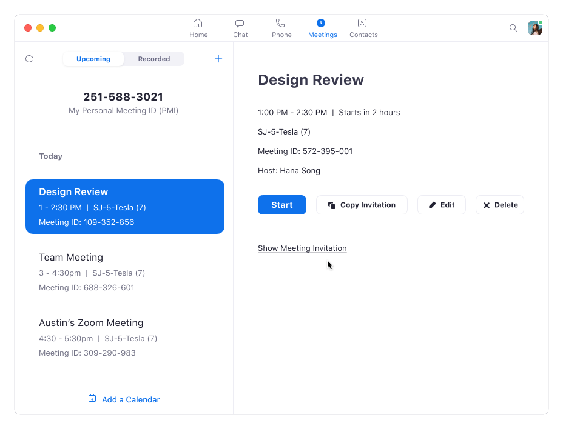
Task: Copy the Design Review invitation
Action: pyautogui.click(x=362, y=205)
